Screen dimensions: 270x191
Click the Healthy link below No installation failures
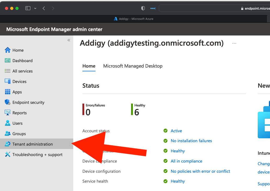[178, 151]
